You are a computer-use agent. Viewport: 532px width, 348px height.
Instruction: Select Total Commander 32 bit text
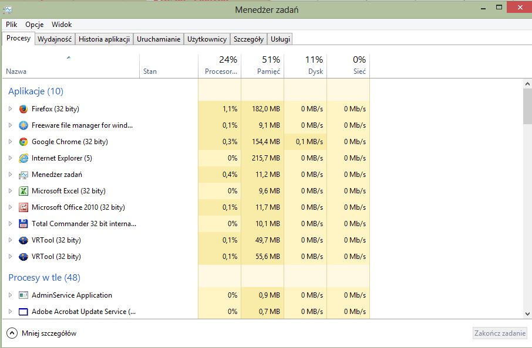[84, 223]
